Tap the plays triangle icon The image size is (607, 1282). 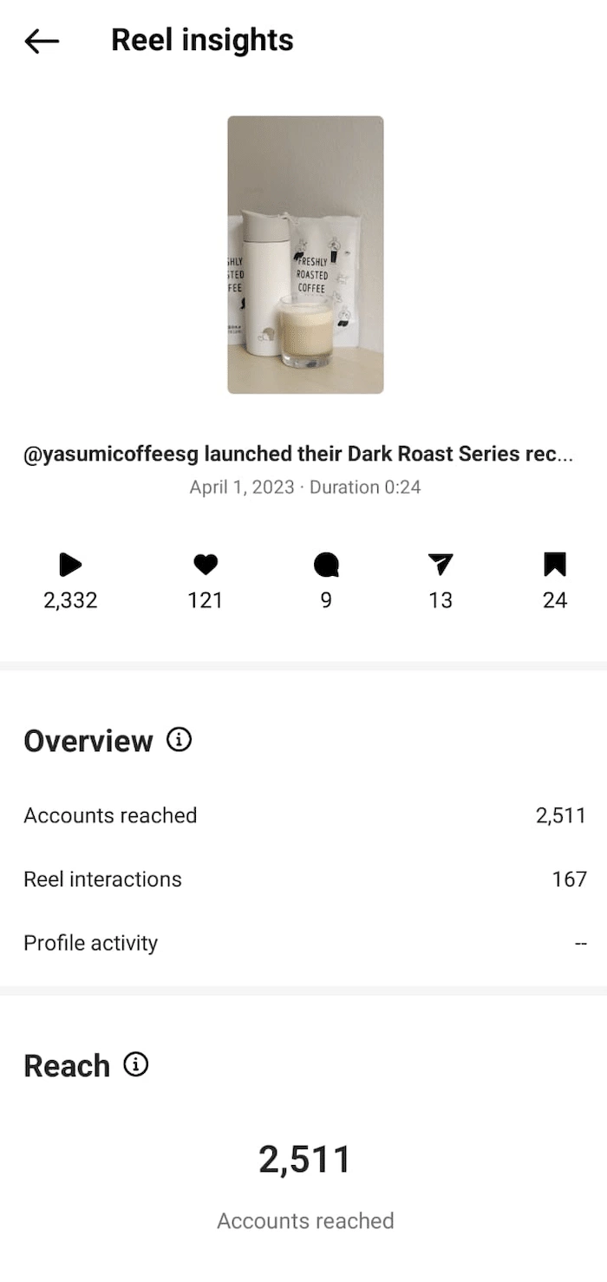(x=70, y=566)
